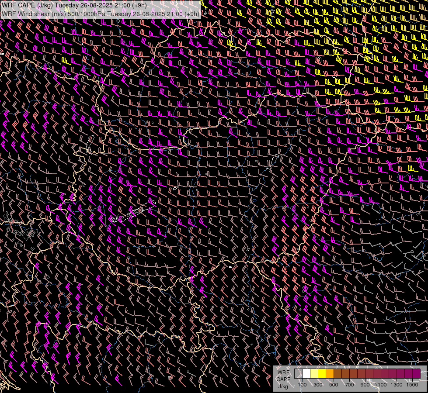428x393 pixels.
Task: Select the white legend swatch
Action: [x=306, y=373]
